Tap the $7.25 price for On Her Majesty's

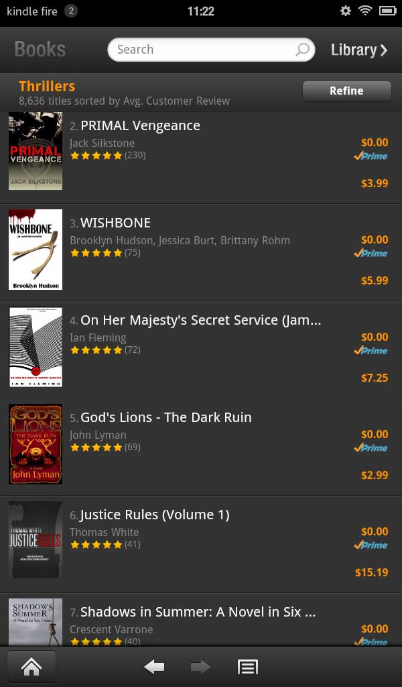pyautogui.click(x=375, y=378)
